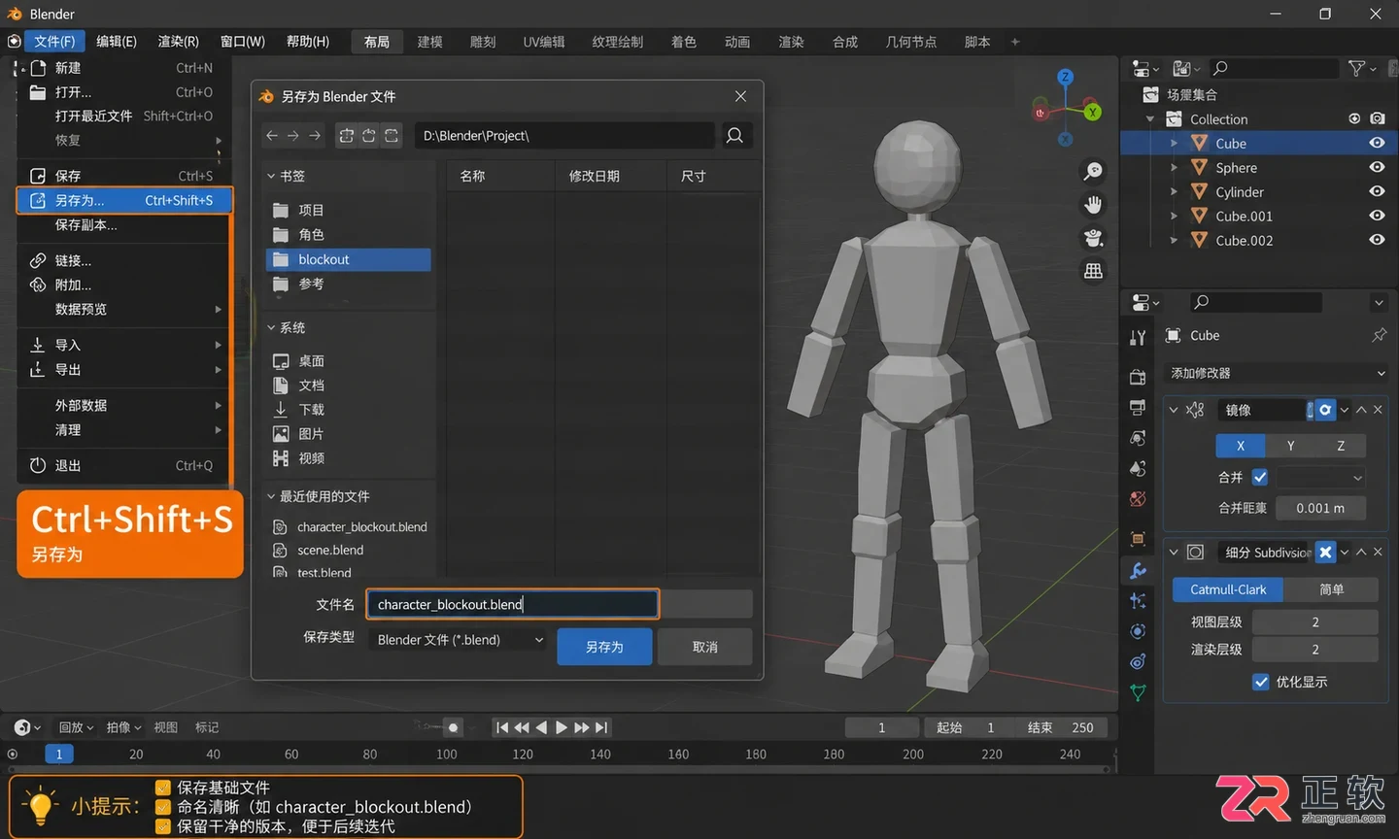Collapse the 最近使用的文件 section

click(x=271, y=496)
